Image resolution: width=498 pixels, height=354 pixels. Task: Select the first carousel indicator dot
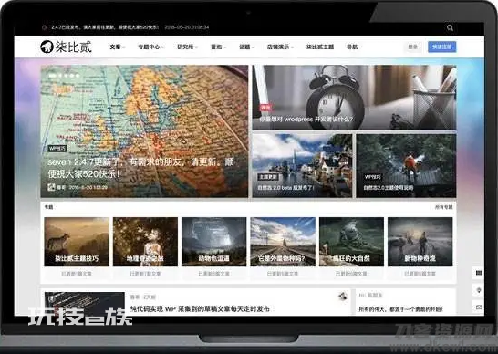click(53, 76)
